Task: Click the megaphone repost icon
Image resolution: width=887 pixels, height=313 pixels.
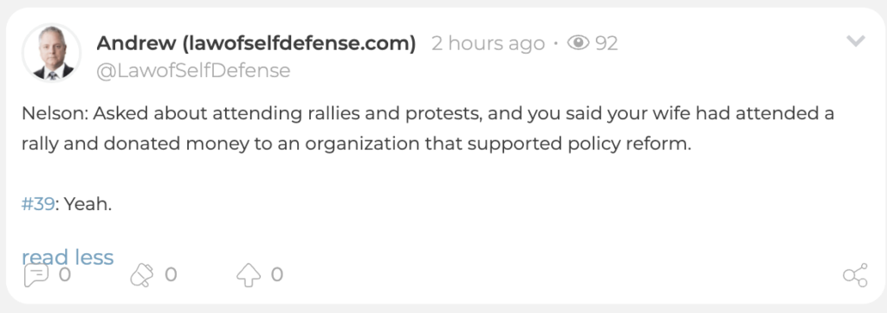Action: 141,275
